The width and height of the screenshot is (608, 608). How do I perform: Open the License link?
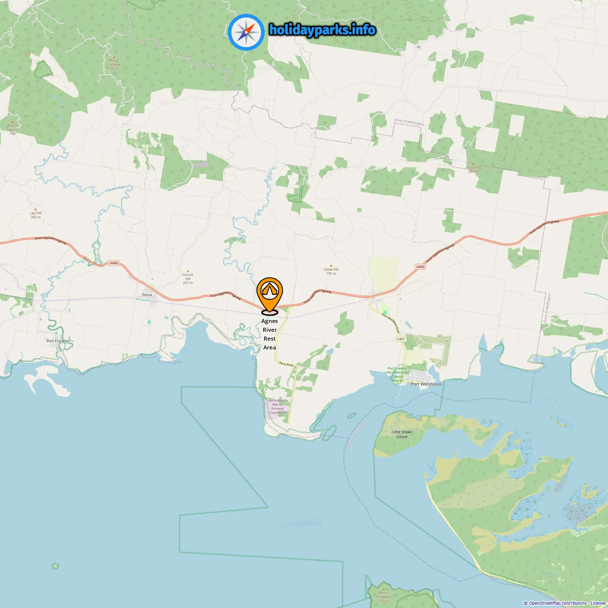coord(598,603)
